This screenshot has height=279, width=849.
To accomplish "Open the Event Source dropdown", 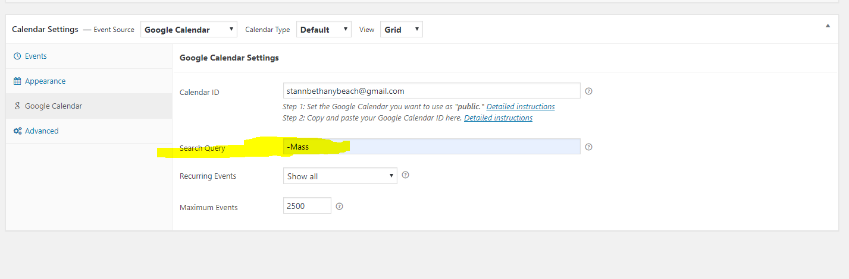I will 189,30.
